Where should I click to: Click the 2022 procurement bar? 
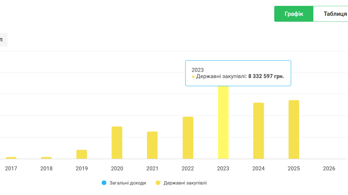click(x=188, y=138)
